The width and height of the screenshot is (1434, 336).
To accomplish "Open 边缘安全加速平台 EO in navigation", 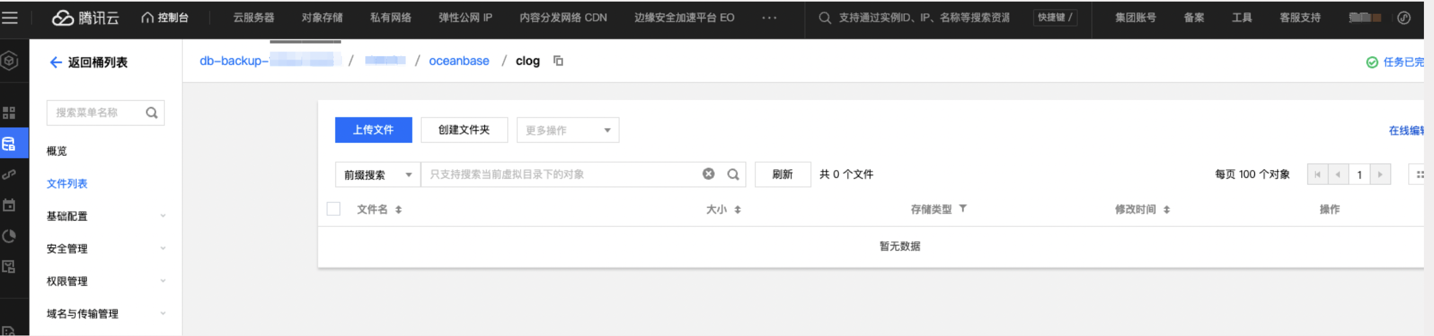I will [684, 18].
